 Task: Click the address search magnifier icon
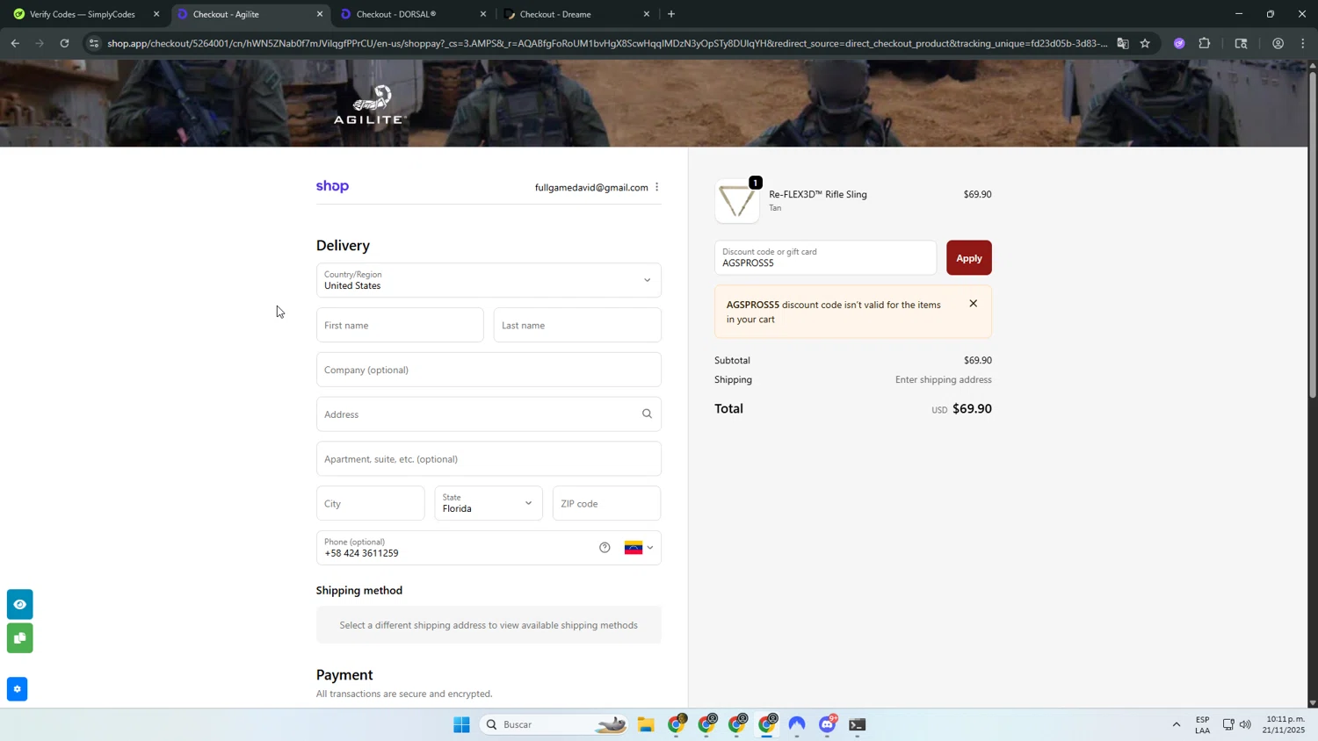click(x=647, y=414)
